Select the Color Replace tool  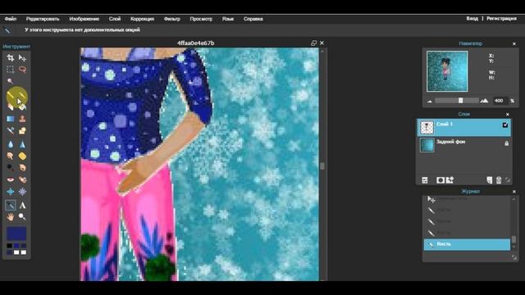click(11, 130)
